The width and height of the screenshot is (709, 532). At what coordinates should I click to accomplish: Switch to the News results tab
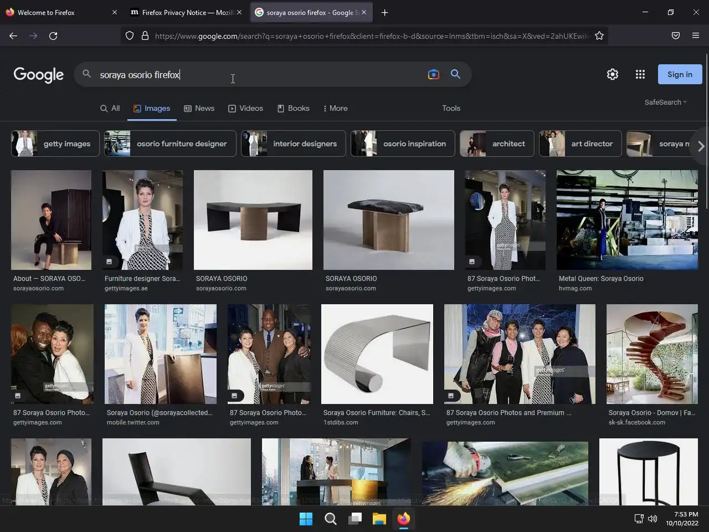[x=199, y=109]
